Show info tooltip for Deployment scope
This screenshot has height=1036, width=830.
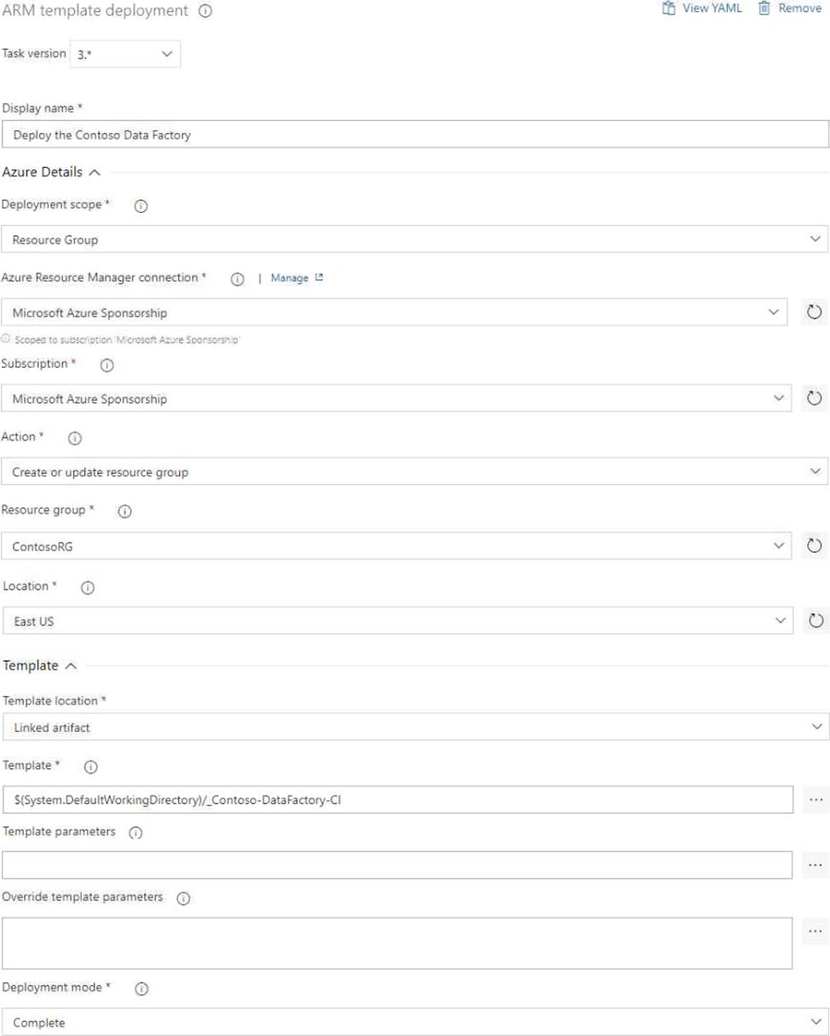click(x=141, y=206)
